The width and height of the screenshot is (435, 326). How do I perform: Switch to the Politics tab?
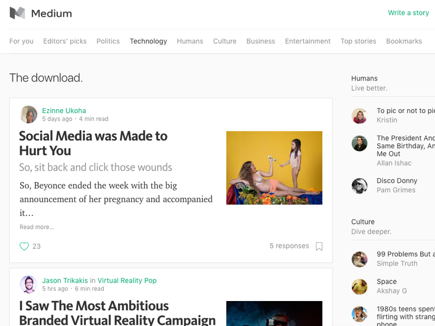click(108, 41)
